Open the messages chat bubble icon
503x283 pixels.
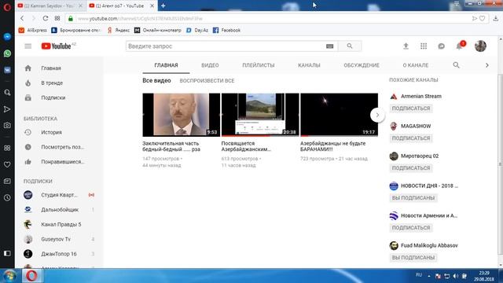[442, 46]
